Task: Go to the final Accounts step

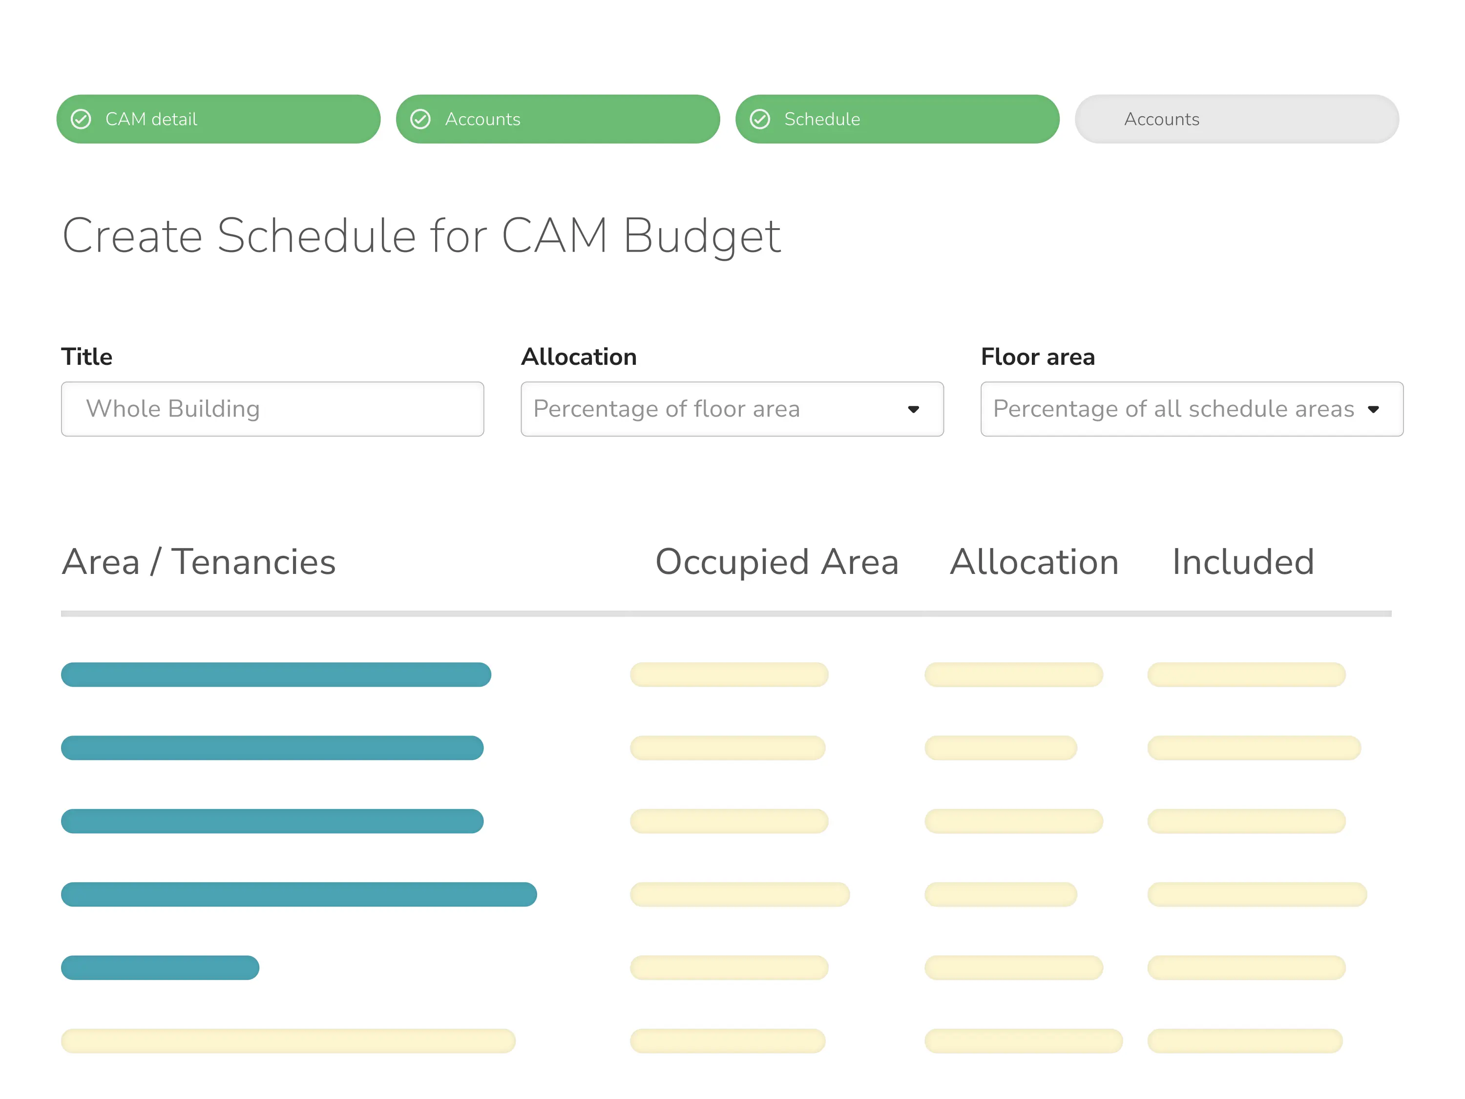Action: pyautogui.click(x=1236, y=119)
